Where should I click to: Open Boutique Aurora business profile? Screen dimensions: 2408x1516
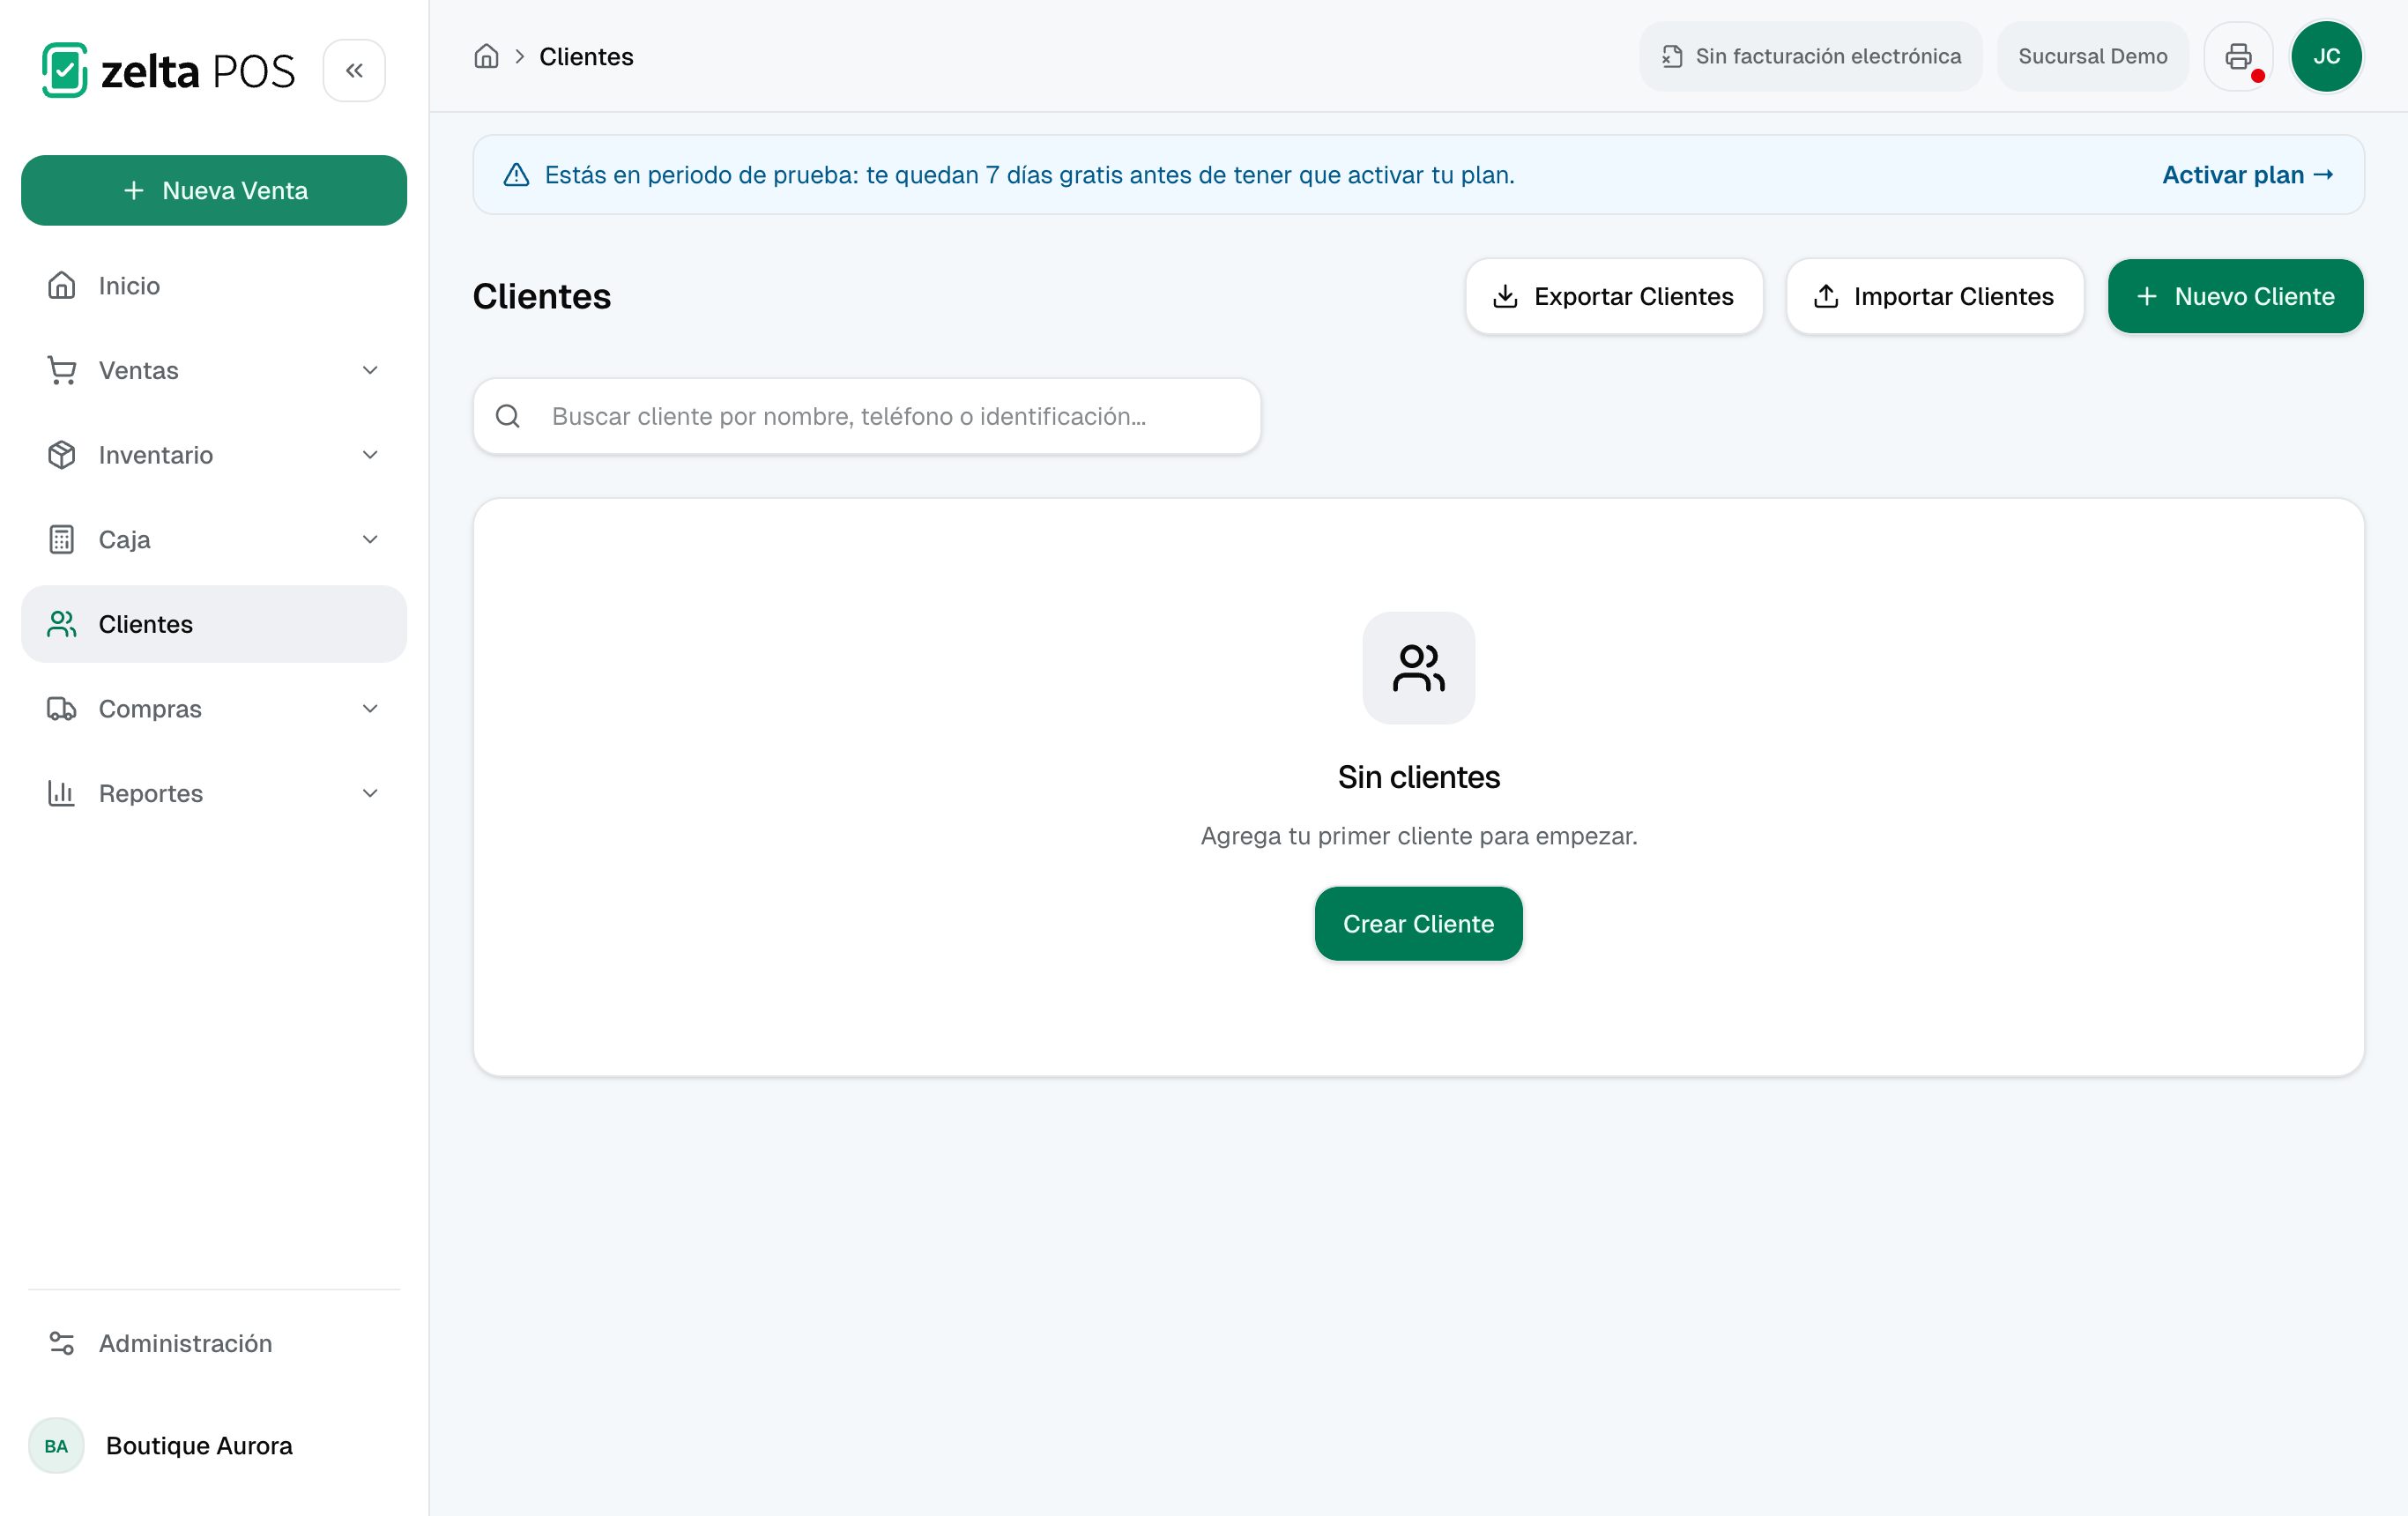[214, 1446]
